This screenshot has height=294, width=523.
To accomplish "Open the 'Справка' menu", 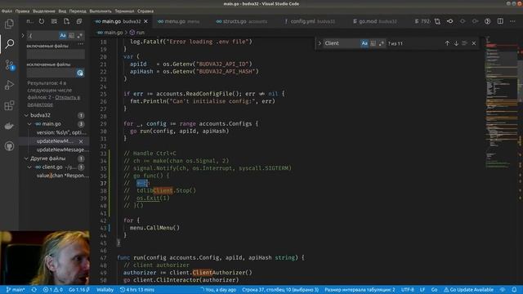I will click(145, 11).
